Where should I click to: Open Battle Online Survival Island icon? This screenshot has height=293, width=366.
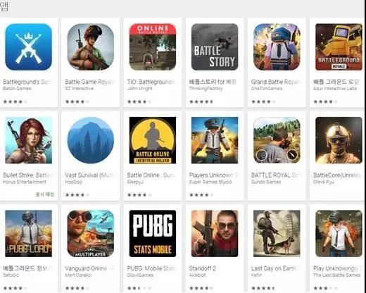click(153, 140)
